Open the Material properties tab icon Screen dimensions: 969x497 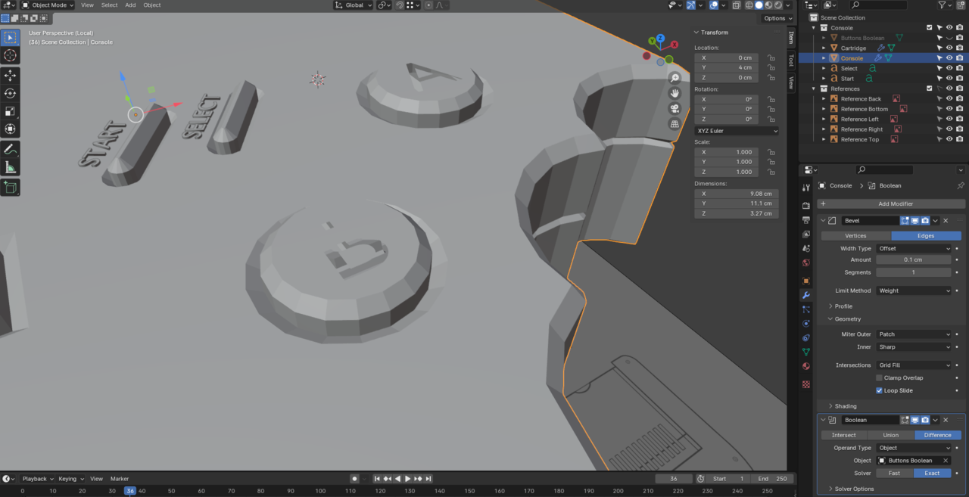[806, 366]
